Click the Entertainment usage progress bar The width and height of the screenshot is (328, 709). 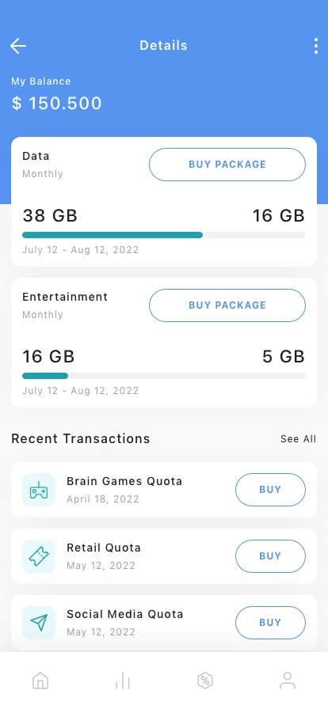164,376
